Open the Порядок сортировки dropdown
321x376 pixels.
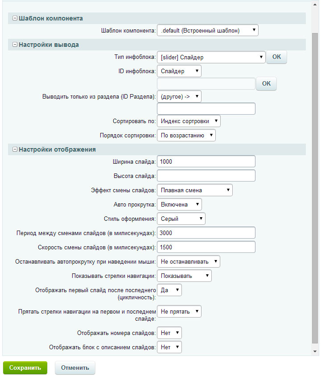pos(186,135)
